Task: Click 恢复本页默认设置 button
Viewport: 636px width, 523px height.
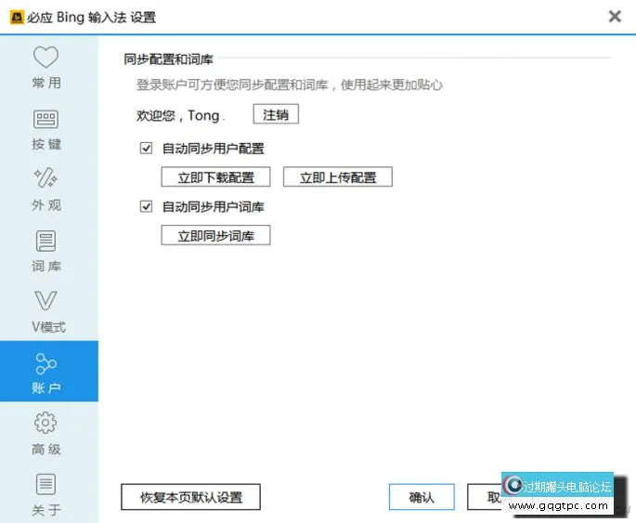Action: [190, 497]
